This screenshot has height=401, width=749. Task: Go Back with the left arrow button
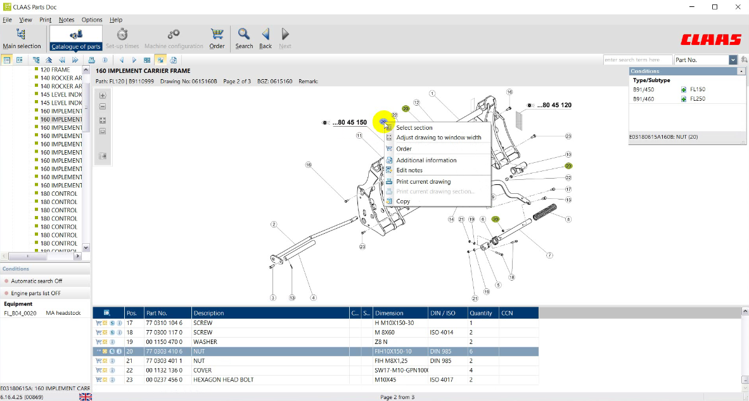[266, 38]
